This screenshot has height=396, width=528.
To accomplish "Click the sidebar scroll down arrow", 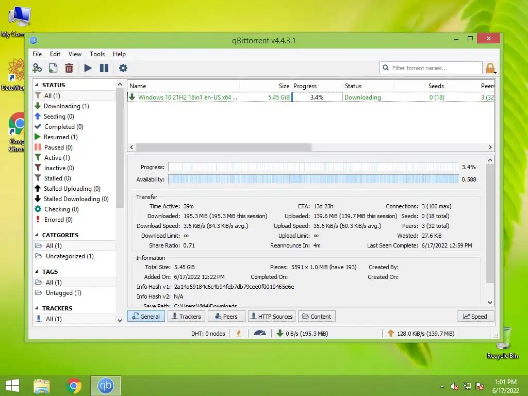I will (120, 320).
